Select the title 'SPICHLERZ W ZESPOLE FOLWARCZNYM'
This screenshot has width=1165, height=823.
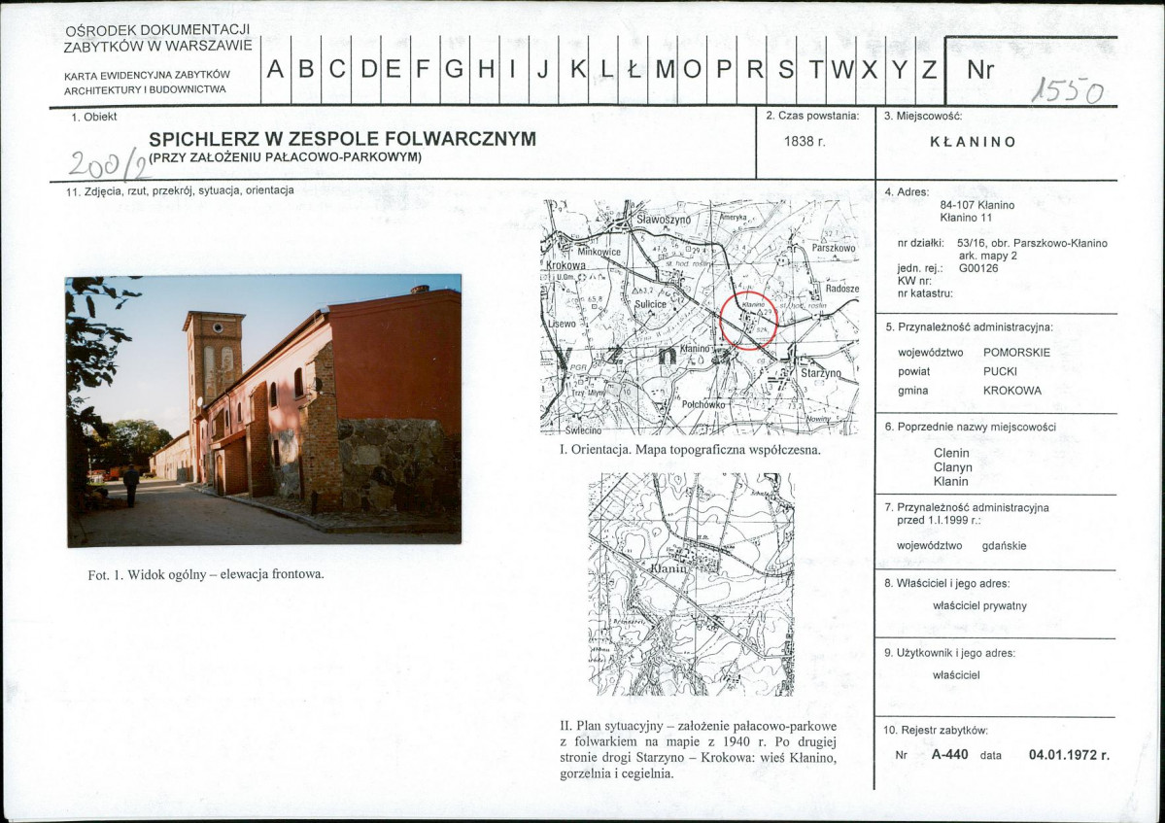tap(342, 139)
